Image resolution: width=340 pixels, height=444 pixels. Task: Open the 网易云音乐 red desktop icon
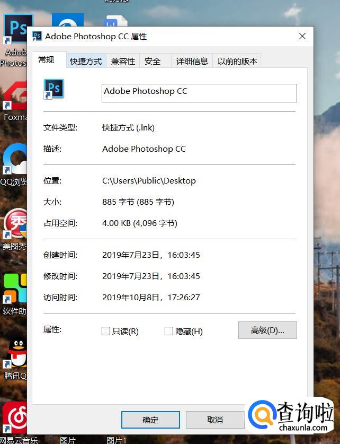[x=15, y=418]
